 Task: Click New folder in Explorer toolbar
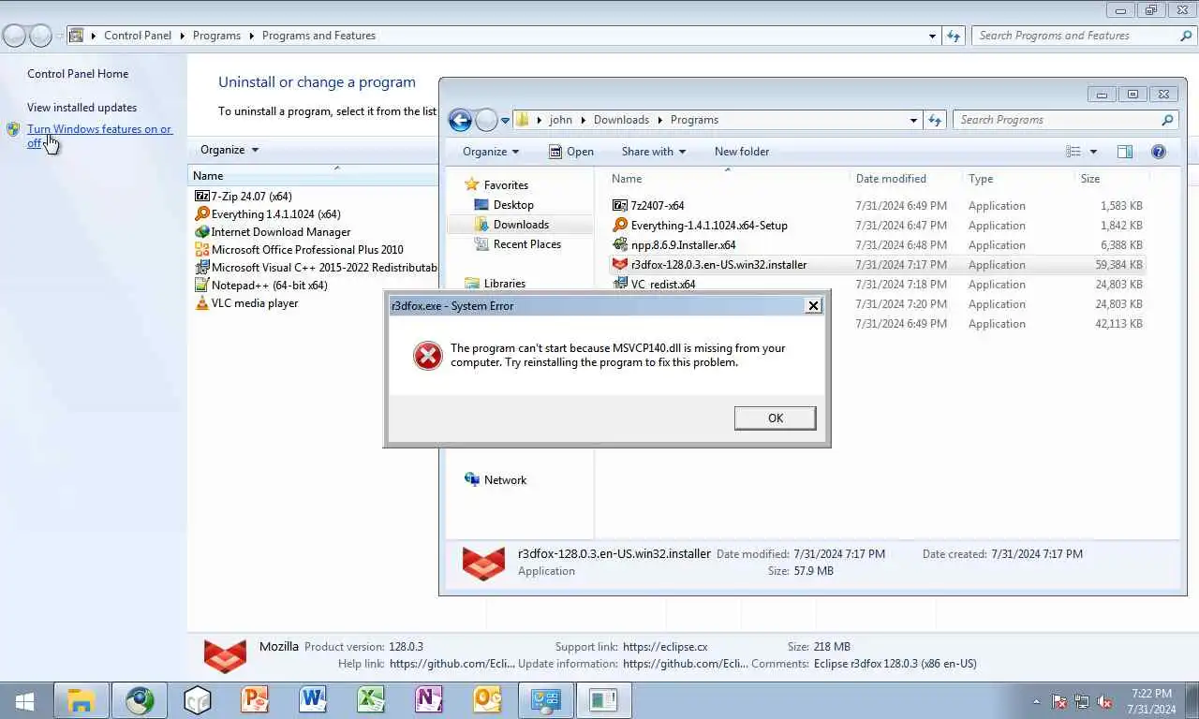coord(741,152)
